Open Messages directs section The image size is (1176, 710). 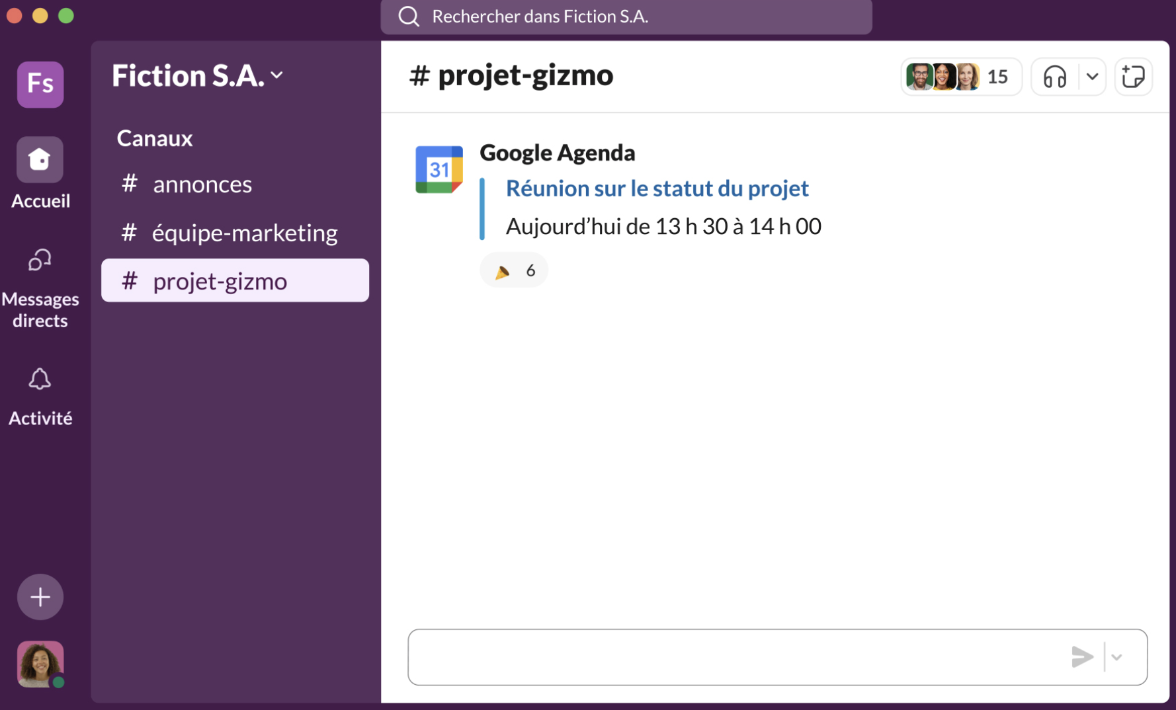click(x=40, y=288)
